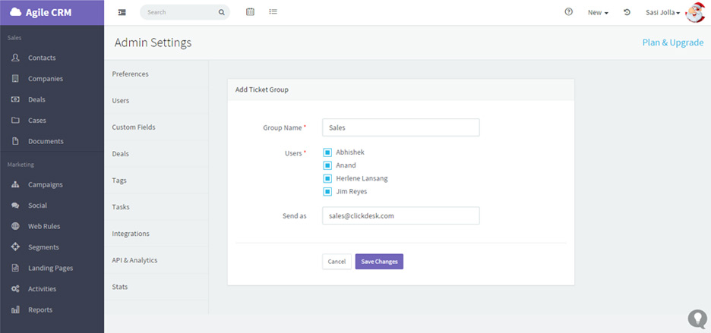
Task: Click the magnifier icon in search box
Action: [x=221, y=12]
